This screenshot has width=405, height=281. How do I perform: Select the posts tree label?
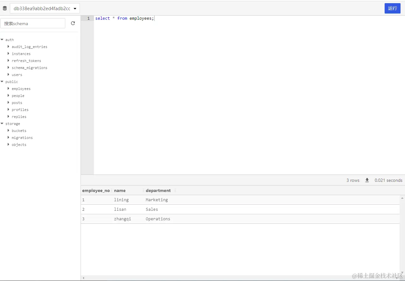pyautogui.click(x=17, y=103)
